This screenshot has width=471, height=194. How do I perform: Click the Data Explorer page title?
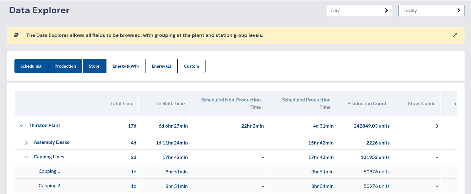click(x=39, y=10)
